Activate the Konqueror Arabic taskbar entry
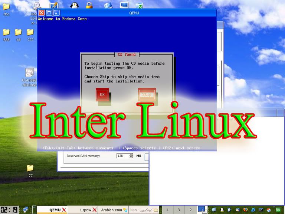This screenshot has width=285, height=214. (x=144, y=210)
